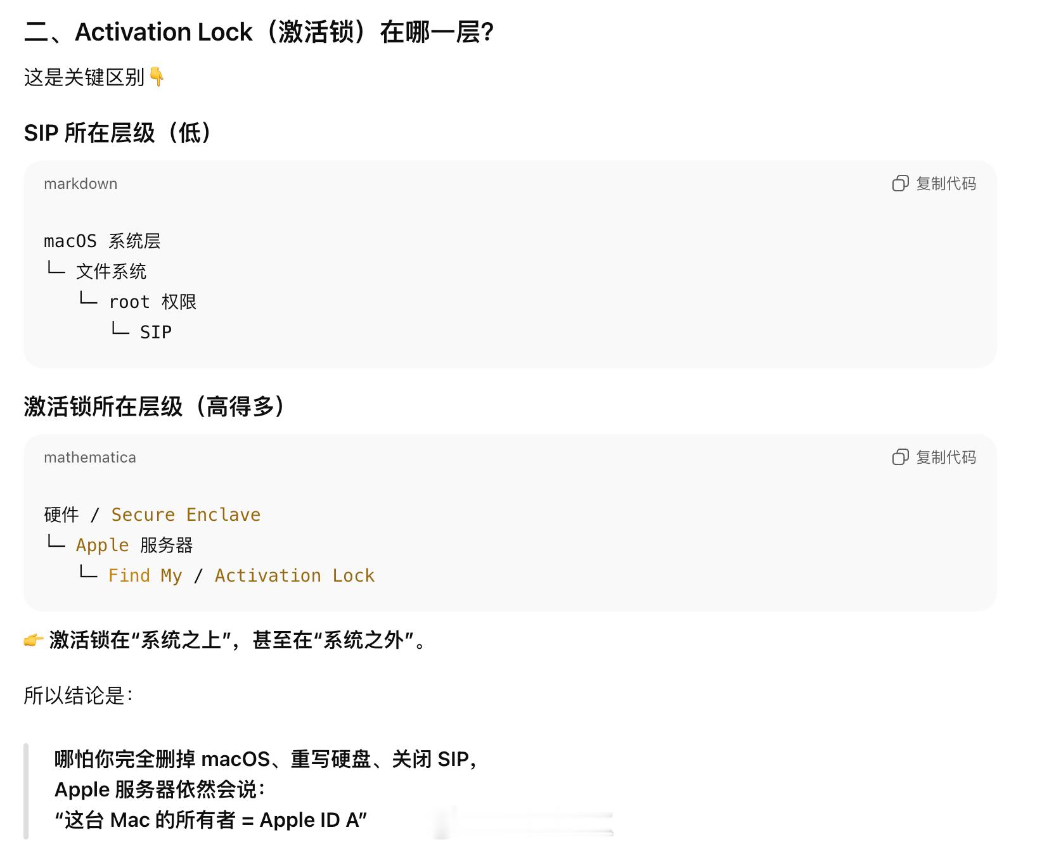Click the 'macOS 系统层' code line
1042x849 pixels.
102,241
